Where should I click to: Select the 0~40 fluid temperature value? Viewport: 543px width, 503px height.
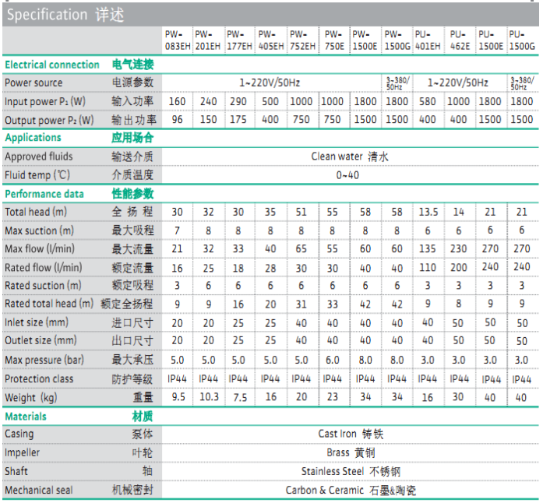tap(347, 175)
